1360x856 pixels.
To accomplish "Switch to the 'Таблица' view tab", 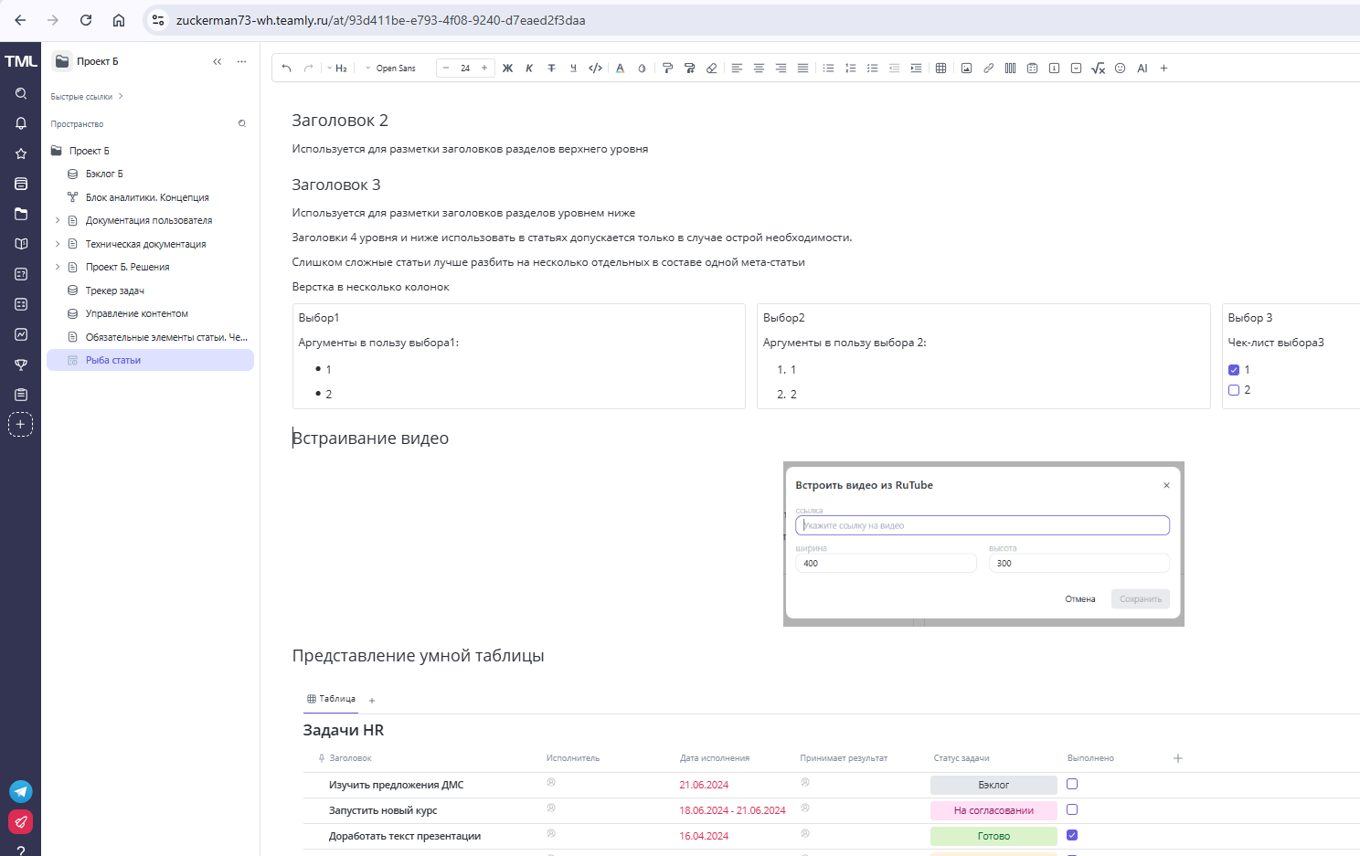I will click(331, 698).
